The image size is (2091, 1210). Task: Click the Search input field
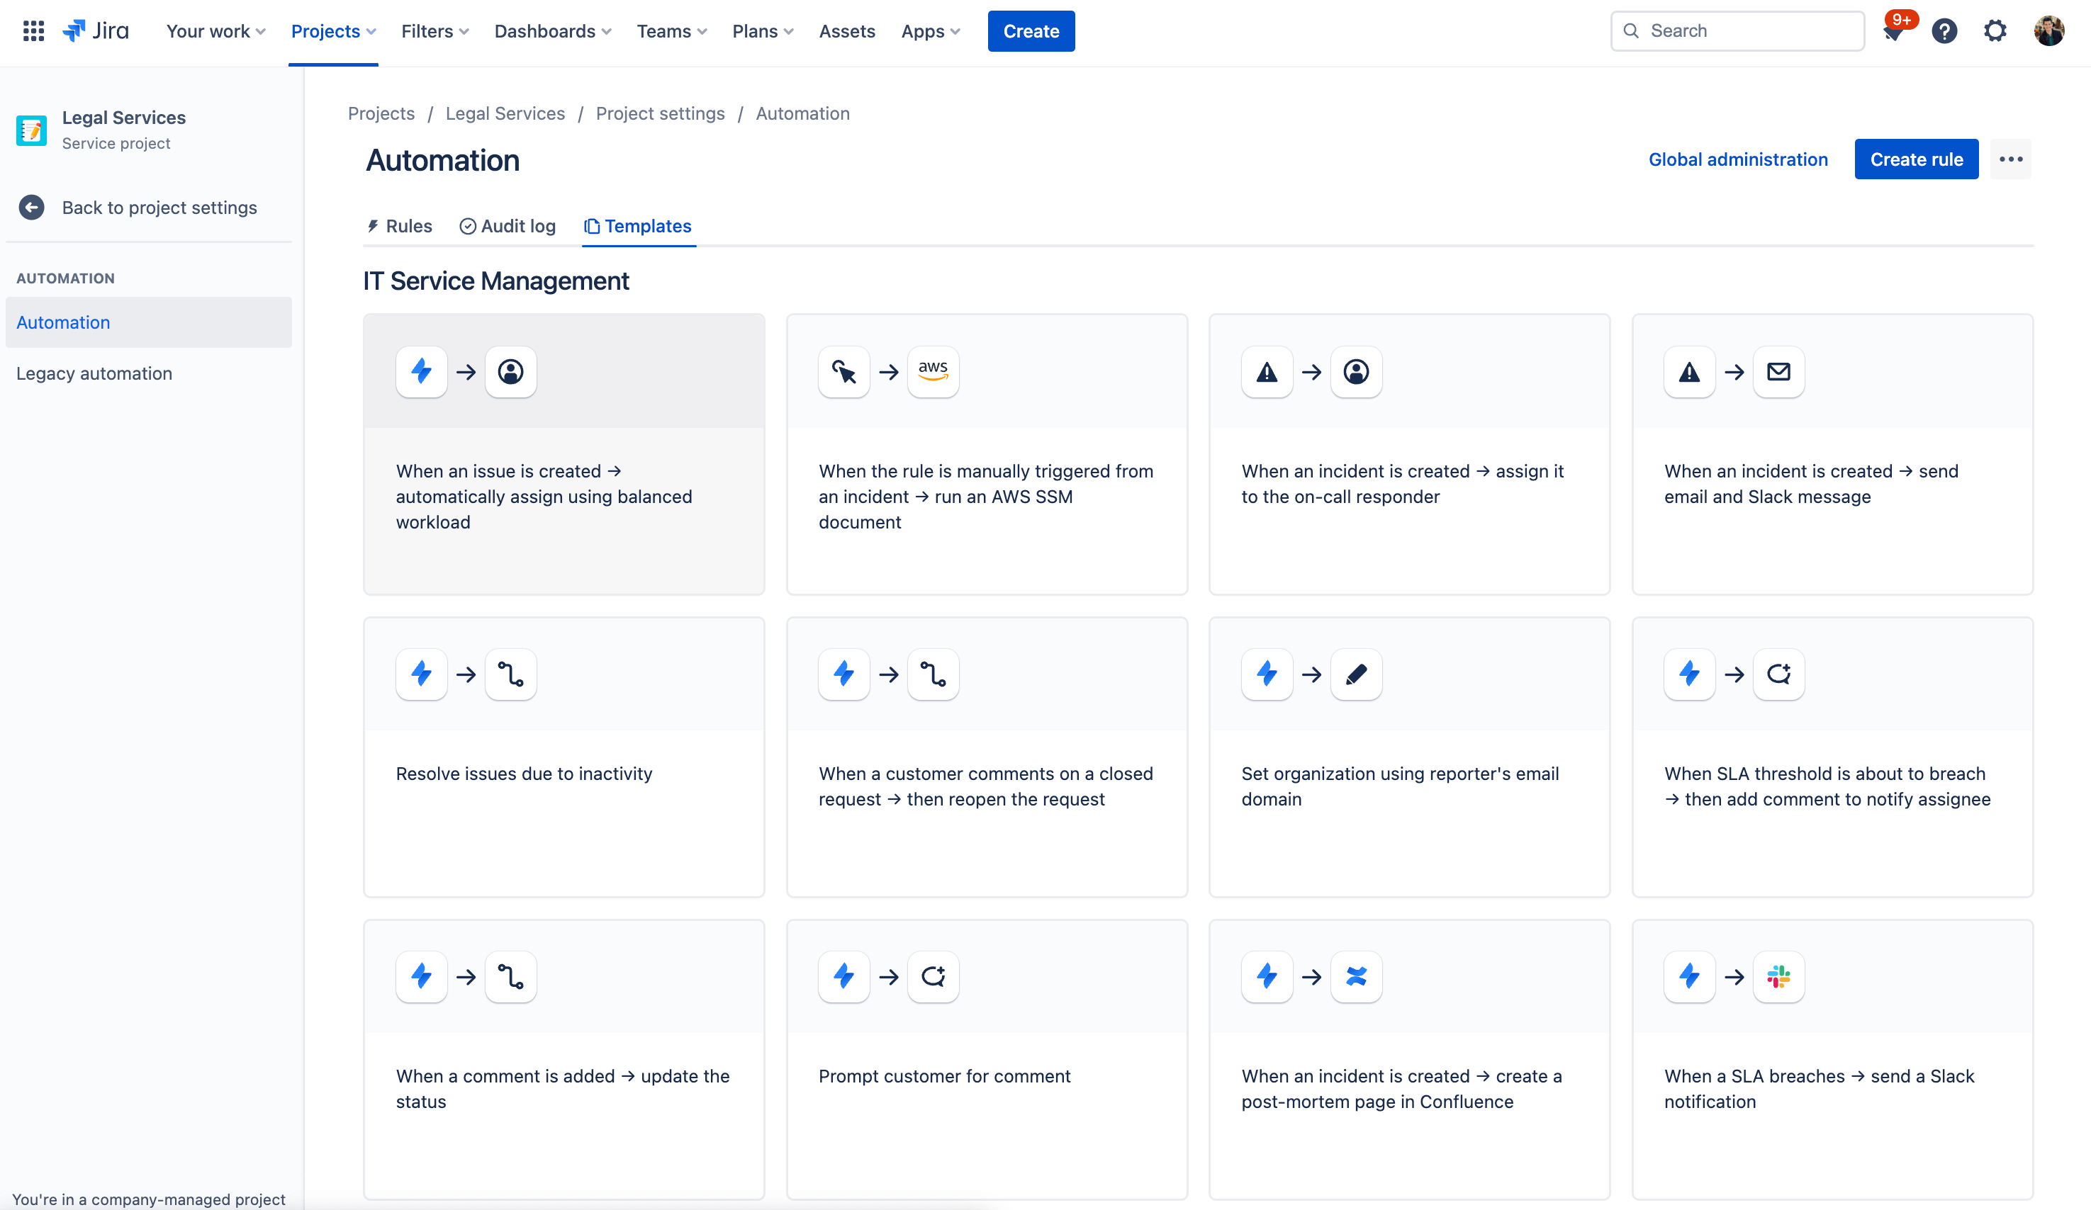1738,32
